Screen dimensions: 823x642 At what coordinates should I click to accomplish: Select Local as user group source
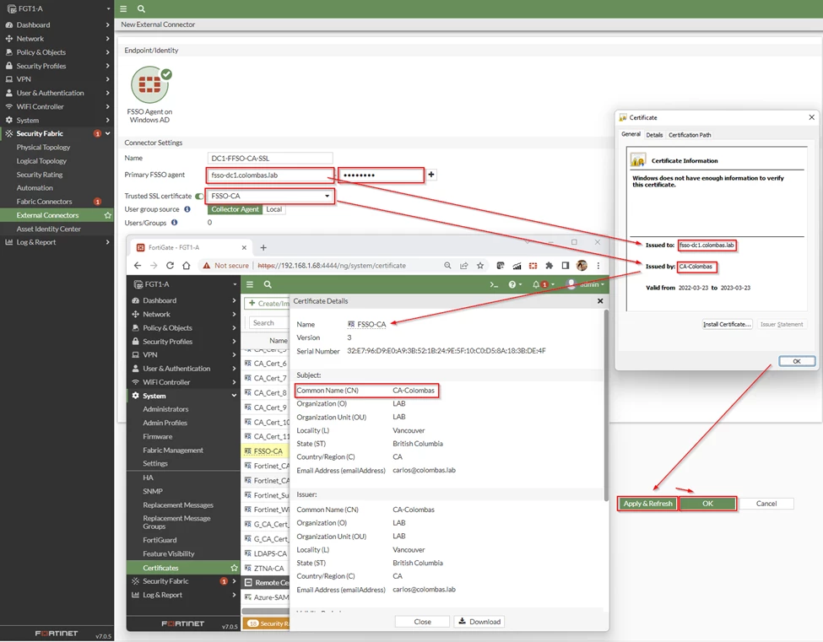(273, 208)
